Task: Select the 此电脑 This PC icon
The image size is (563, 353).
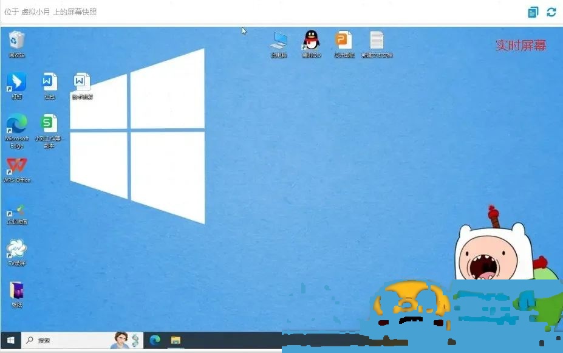Action: (279, 44)
